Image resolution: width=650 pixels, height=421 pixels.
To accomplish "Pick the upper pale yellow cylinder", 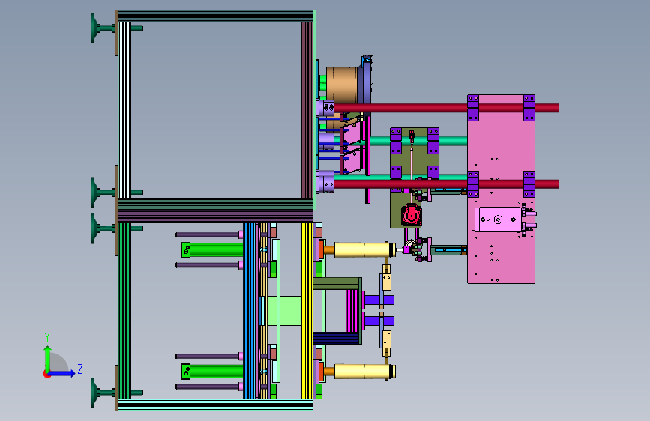I will coord(365,250).
